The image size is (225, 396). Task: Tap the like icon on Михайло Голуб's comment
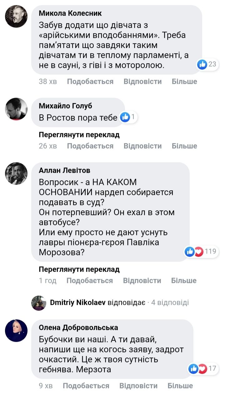click(125, 117)
